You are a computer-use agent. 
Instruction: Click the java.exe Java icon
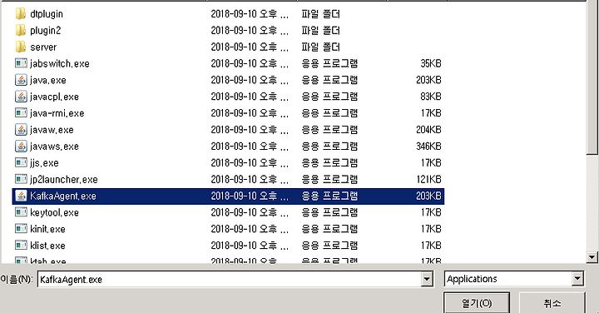point(21,80)
